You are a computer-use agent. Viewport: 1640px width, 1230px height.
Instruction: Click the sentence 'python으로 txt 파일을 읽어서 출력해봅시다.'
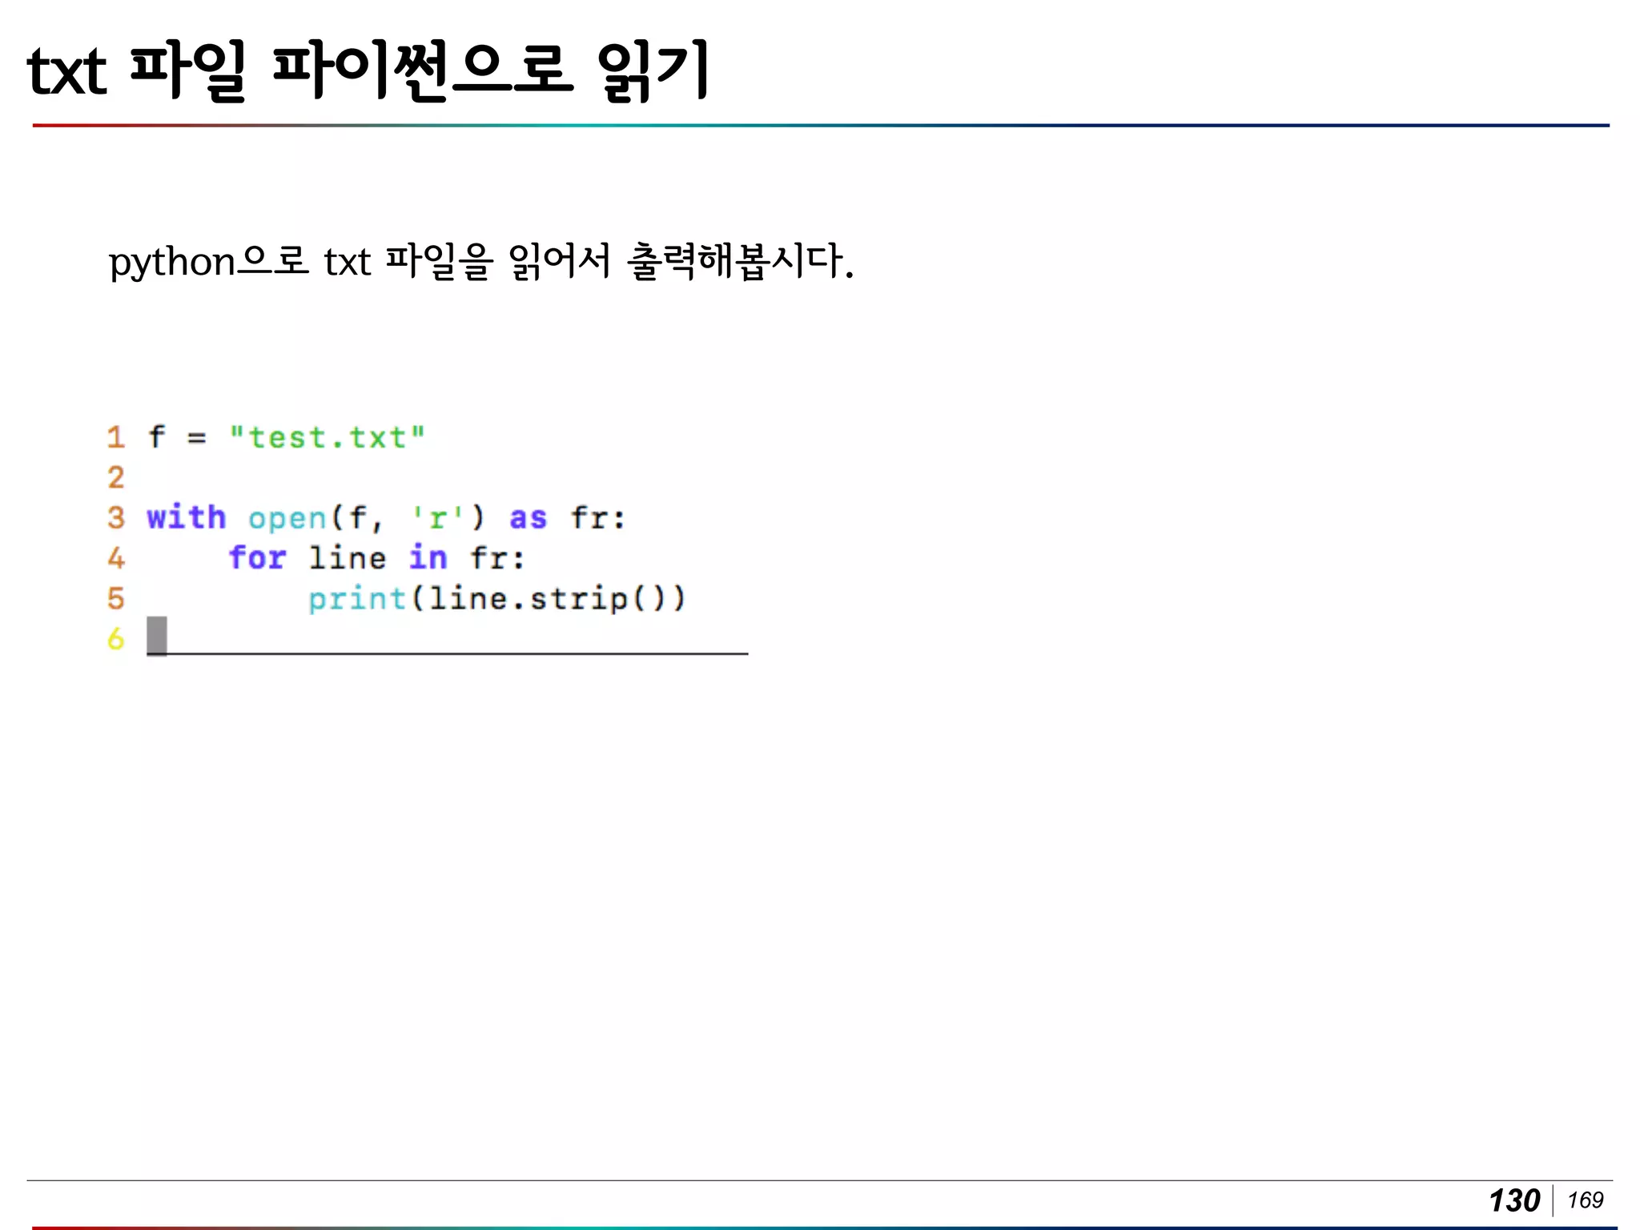[x=480, y=262]
